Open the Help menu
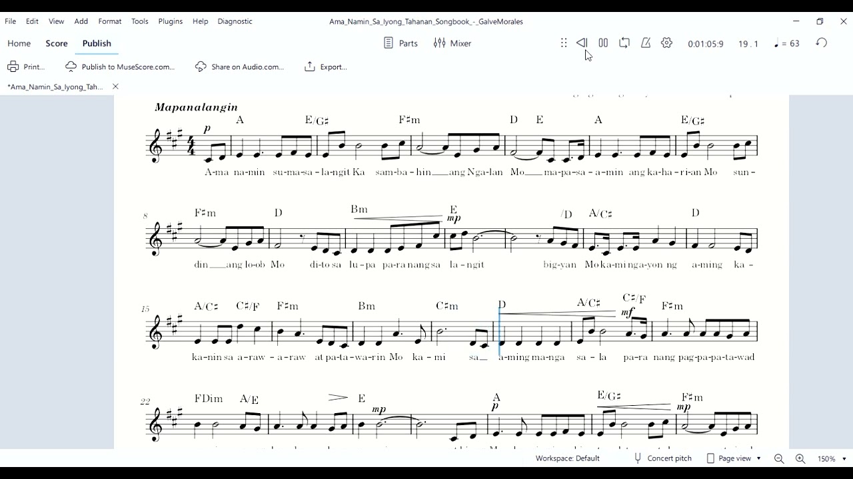Screen dimensions: 853x479 click(x=201, y=21)
